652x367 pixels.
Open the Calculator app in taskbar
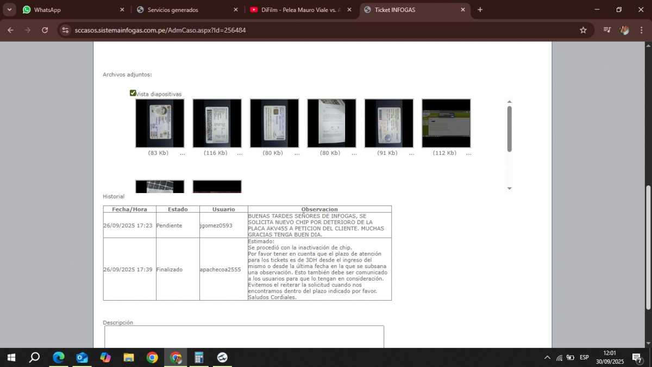click(x=199, y=357)
